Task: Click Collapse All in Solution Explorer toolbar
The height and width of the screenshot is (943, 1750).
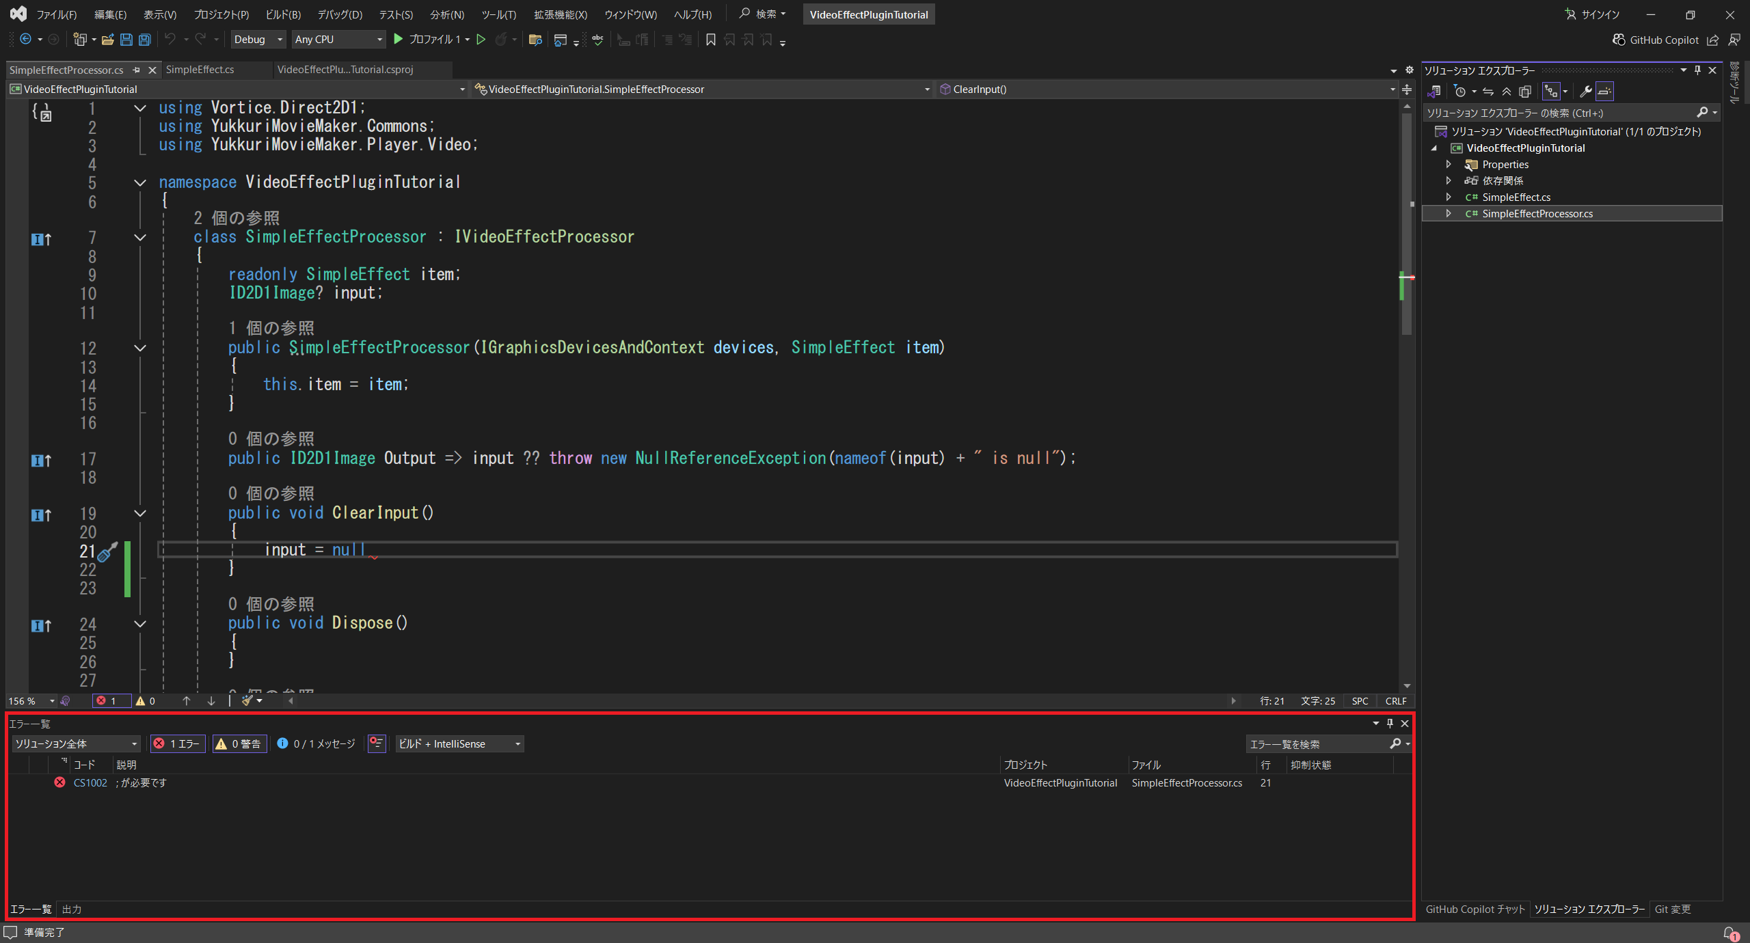Action: pyautogui.click(x=1506, y=92)
